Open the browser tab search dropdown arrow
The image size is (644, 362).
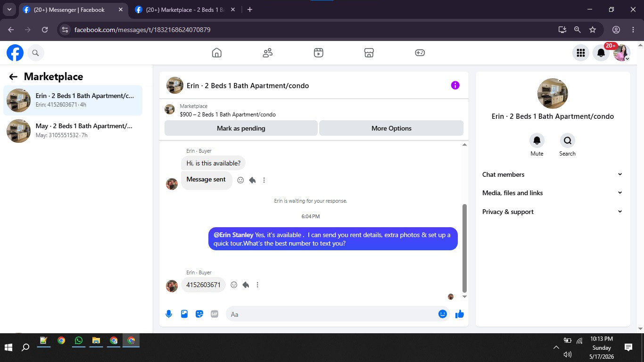tap(9, 9)
